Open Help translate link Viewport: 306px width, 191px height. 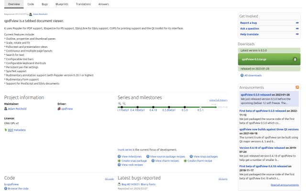click(250, 34)
